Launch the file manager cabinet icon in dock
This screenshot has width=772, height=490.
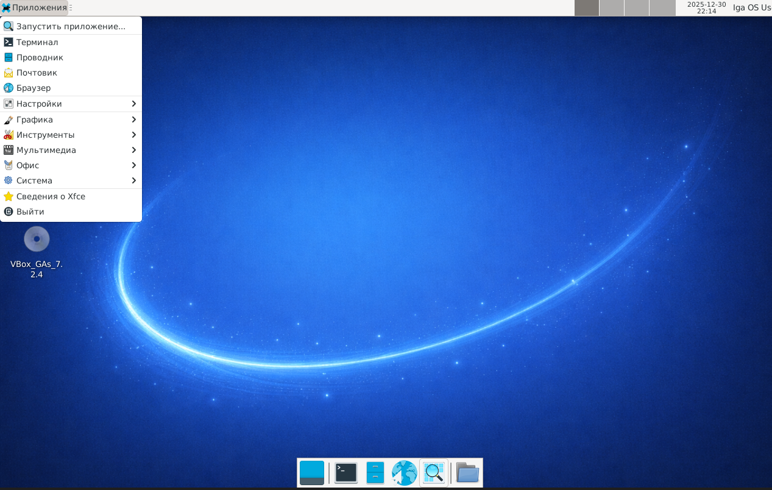375,473
